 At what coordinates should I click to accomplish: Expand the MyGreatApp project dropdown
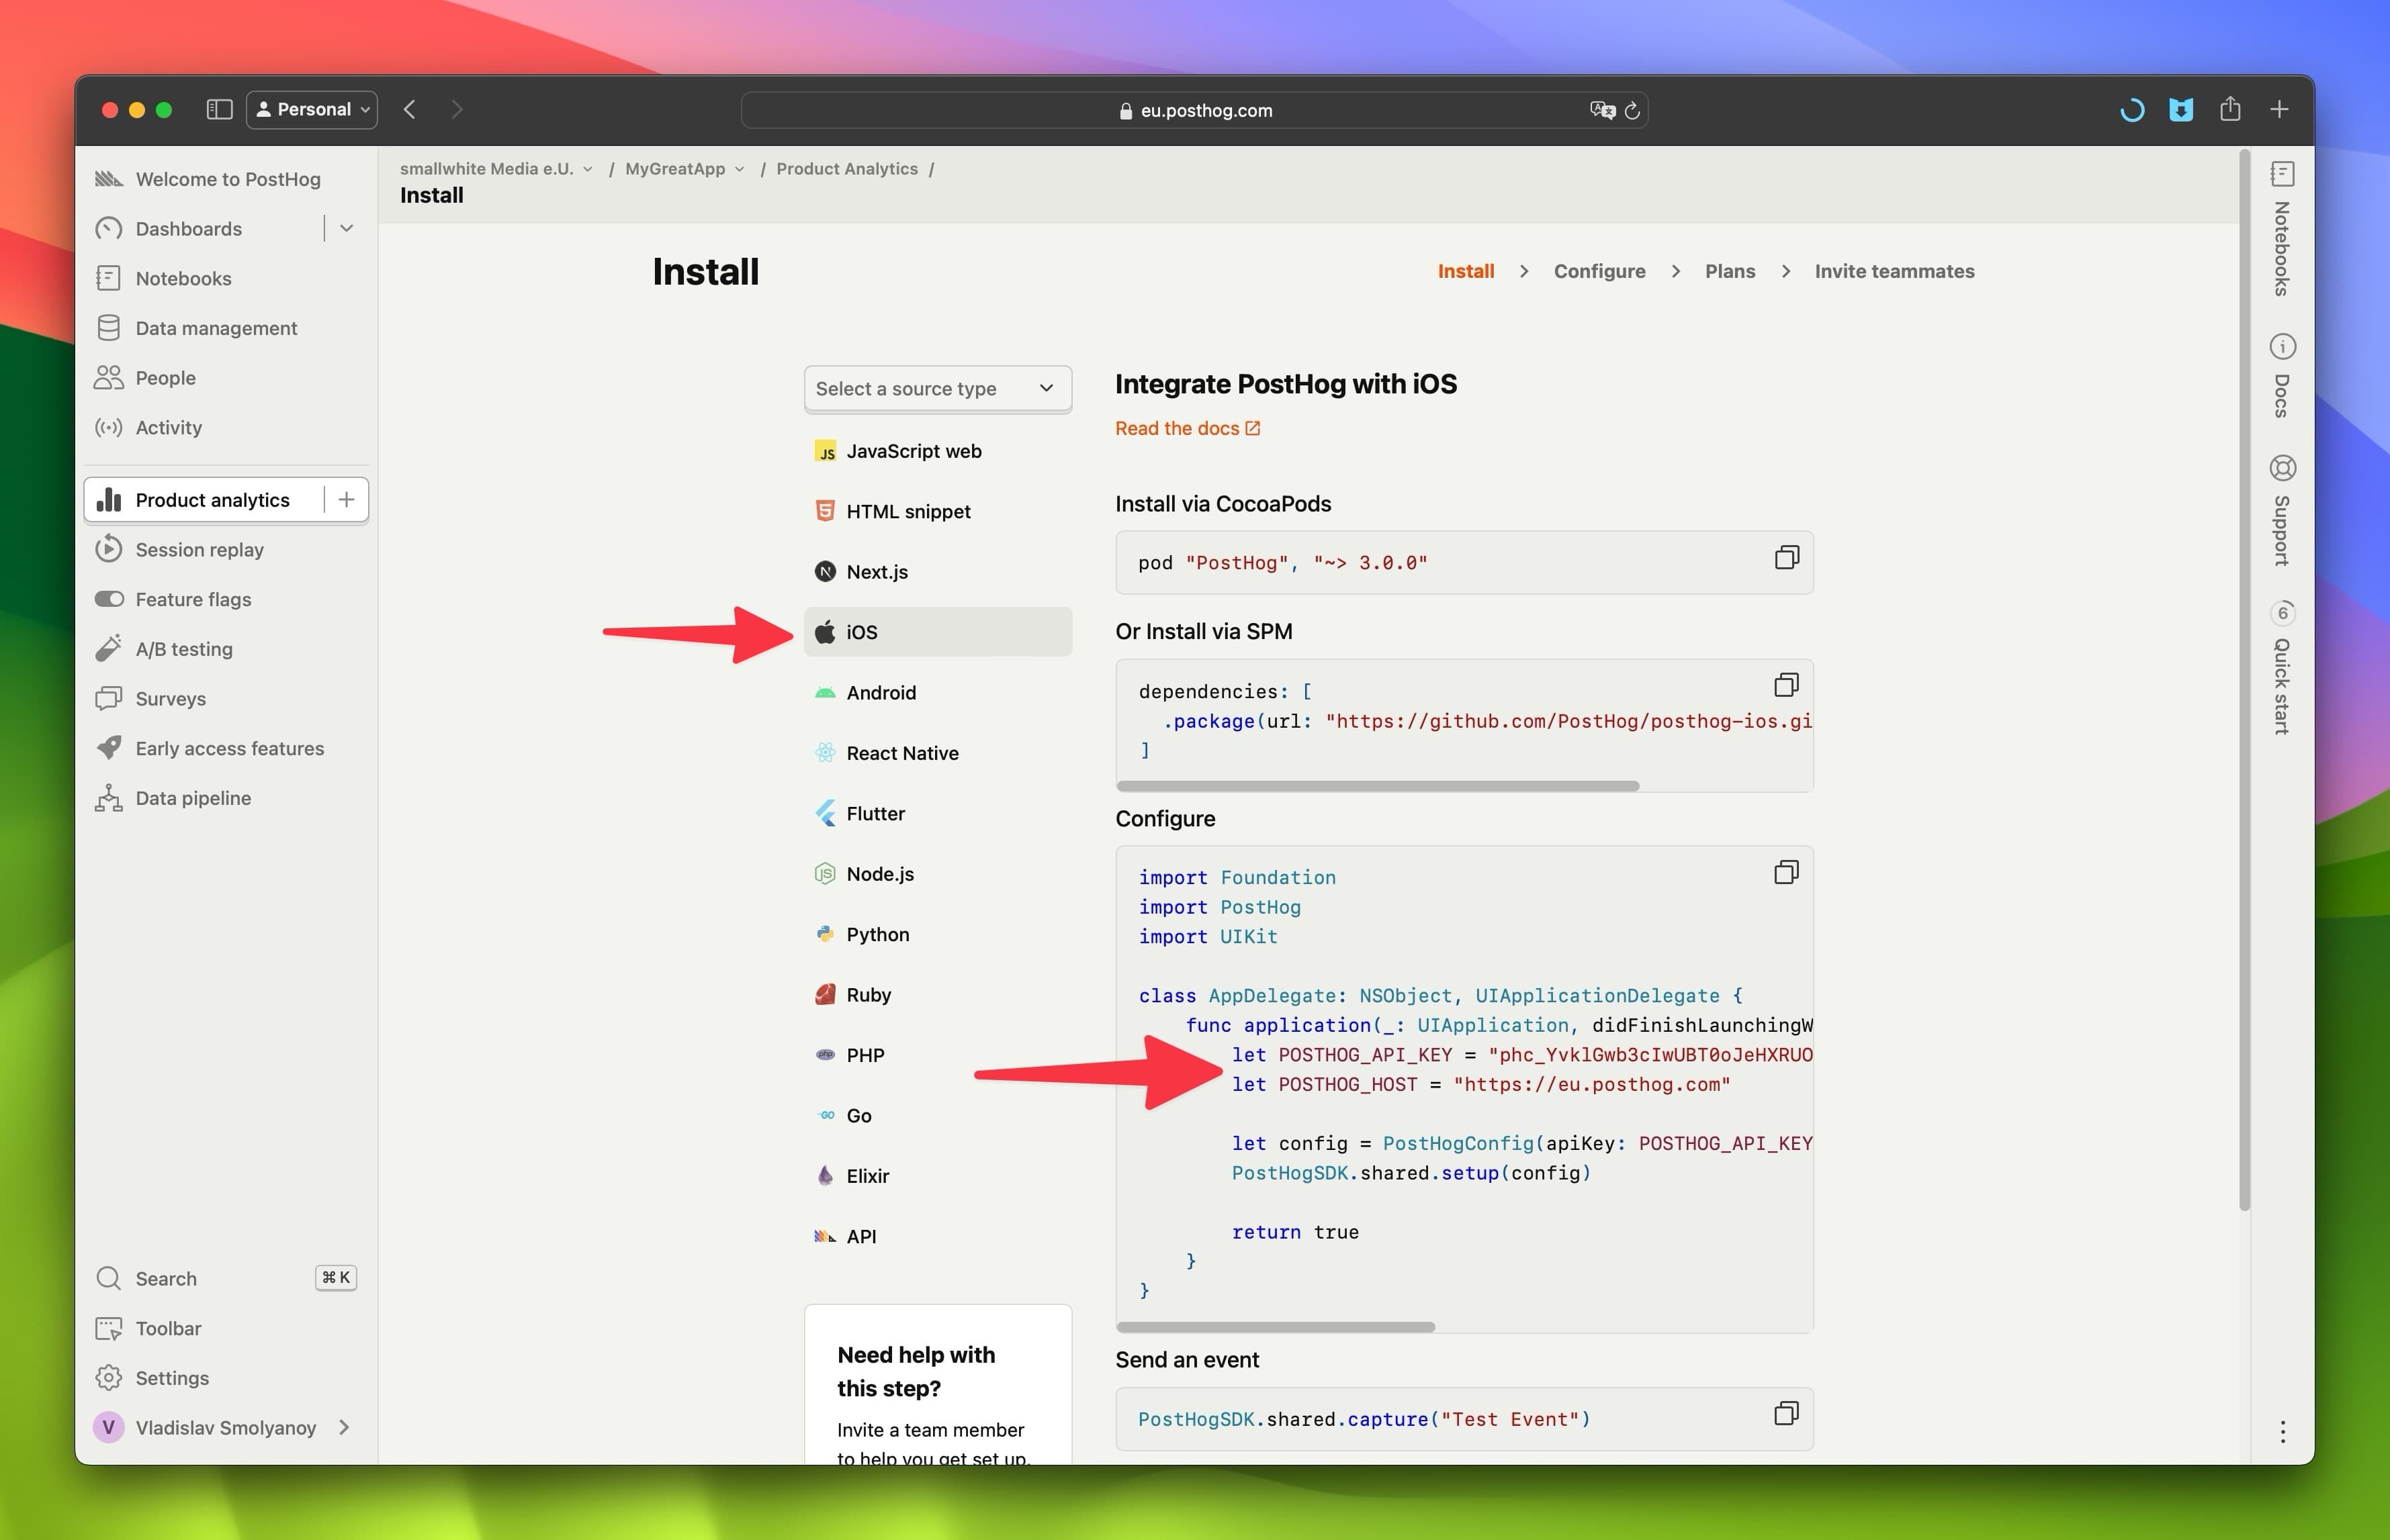point(685,169)
